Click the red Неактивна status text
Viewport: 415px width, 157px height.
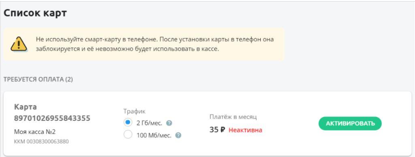point(245,130)
